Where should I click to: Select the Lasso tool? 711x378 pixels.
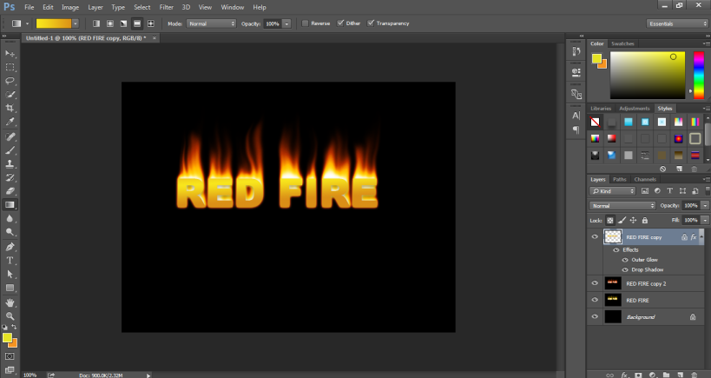click(10, 81)
